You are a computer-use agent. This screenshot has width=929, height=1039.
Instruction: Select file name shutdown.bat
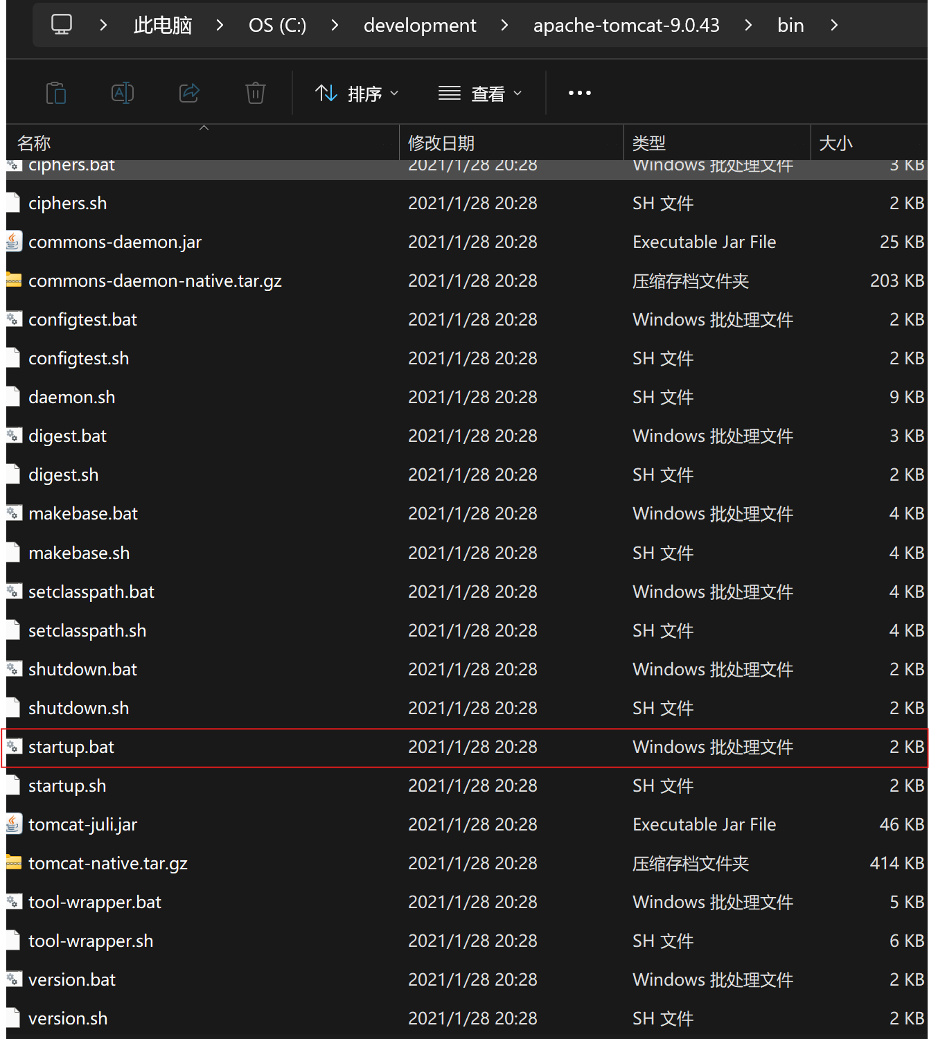tap(83, 669)
